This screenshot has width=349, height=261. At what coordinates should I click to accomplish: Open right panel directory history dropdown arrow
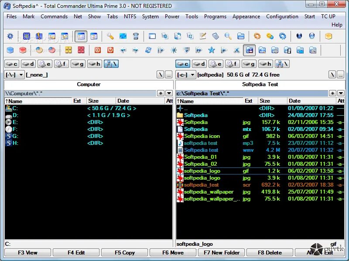pyautogui.click(x=341, y=93)
